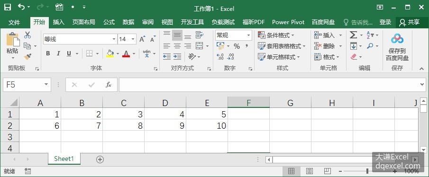Viewport: 429px width, 177px height.
Task: Click merge and center icon
Action: click(x=200, y=45)
